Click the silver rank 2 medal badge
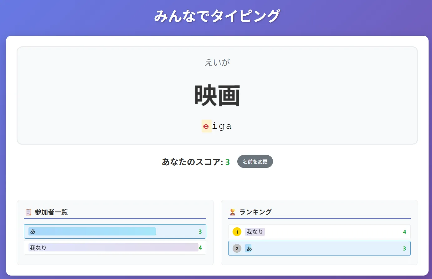 coord(237,249)
